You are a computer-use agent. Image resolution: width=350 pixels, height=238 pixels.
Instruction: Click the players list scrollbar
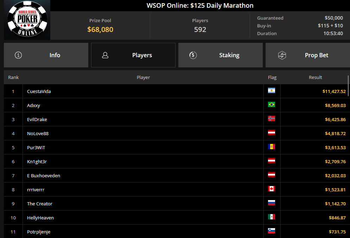[x=348, y=86]
